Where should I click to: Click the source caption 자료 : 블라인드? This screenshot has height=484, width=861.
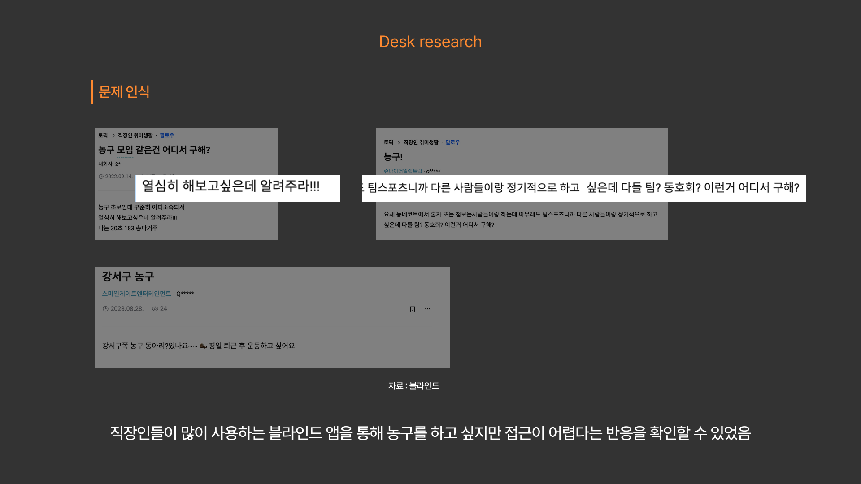(413, 386)
